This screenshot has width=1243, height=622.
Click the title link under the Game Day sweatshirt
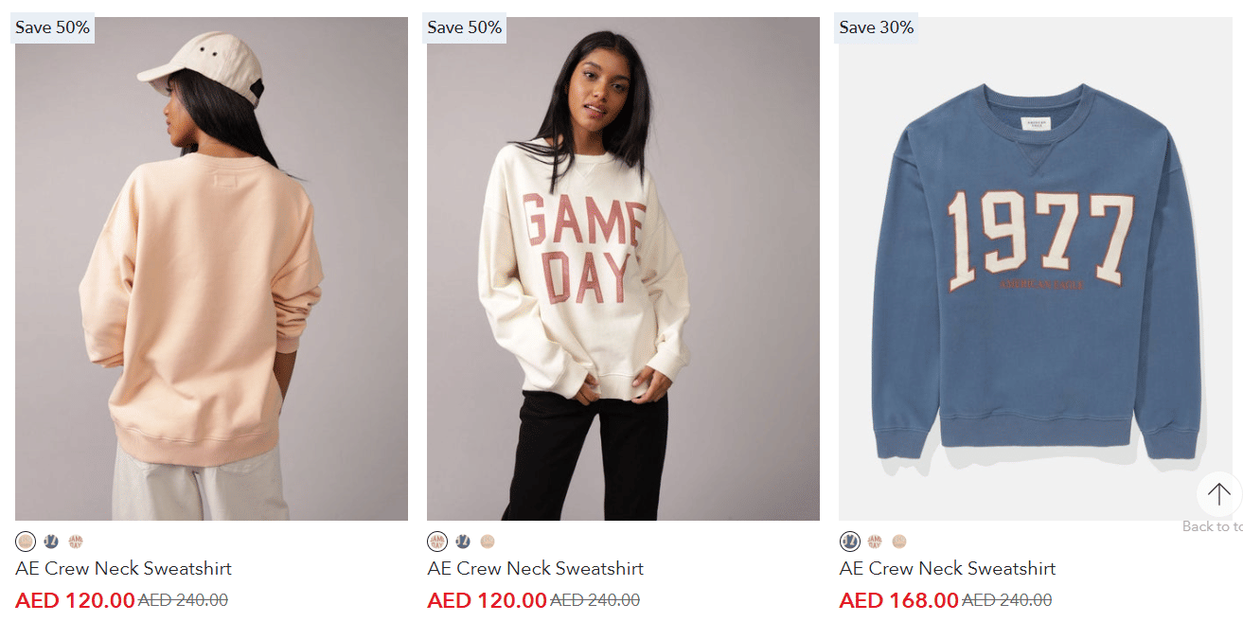(535, 569)
